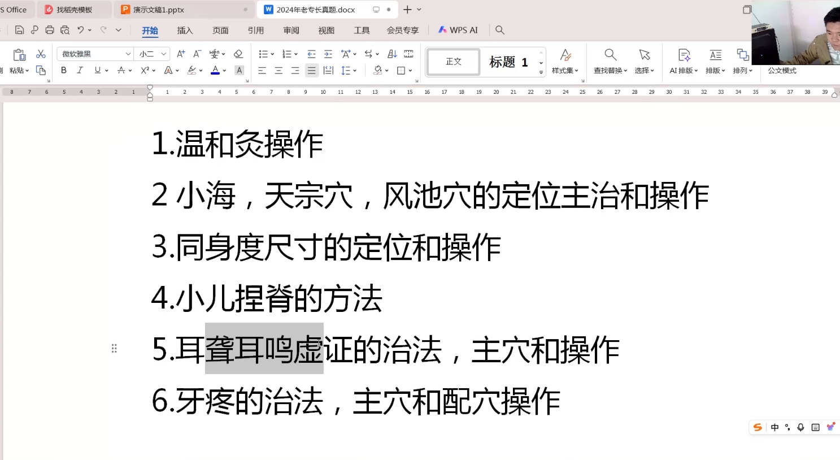840x460 pixels.
Task: Select the clear formatting eraser icon
Action: click(238, 54)
